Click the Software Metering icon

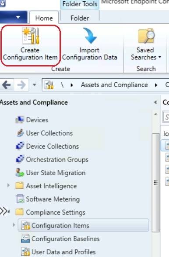click(20, 199)
